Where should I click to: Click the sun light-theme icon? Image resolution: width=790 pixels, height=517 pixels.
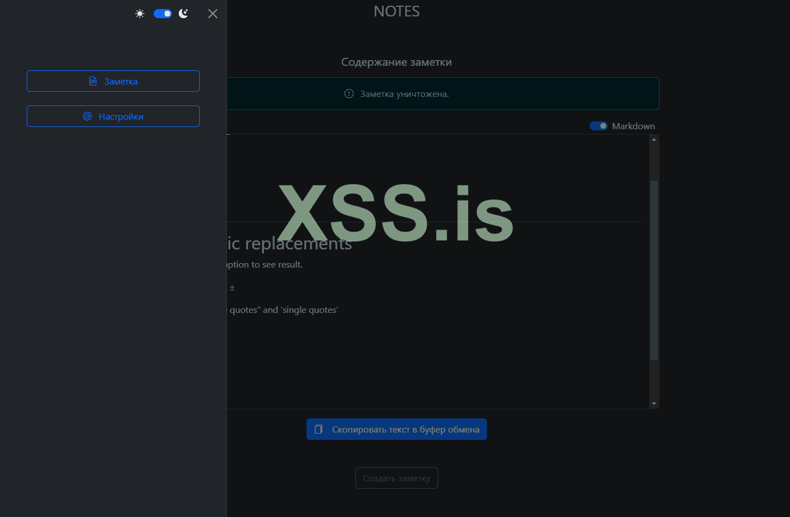[x=140, y=14]
